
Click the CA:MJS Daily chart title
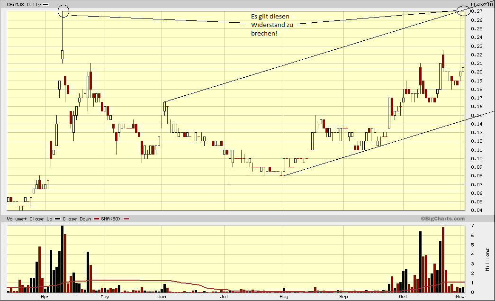24,4
